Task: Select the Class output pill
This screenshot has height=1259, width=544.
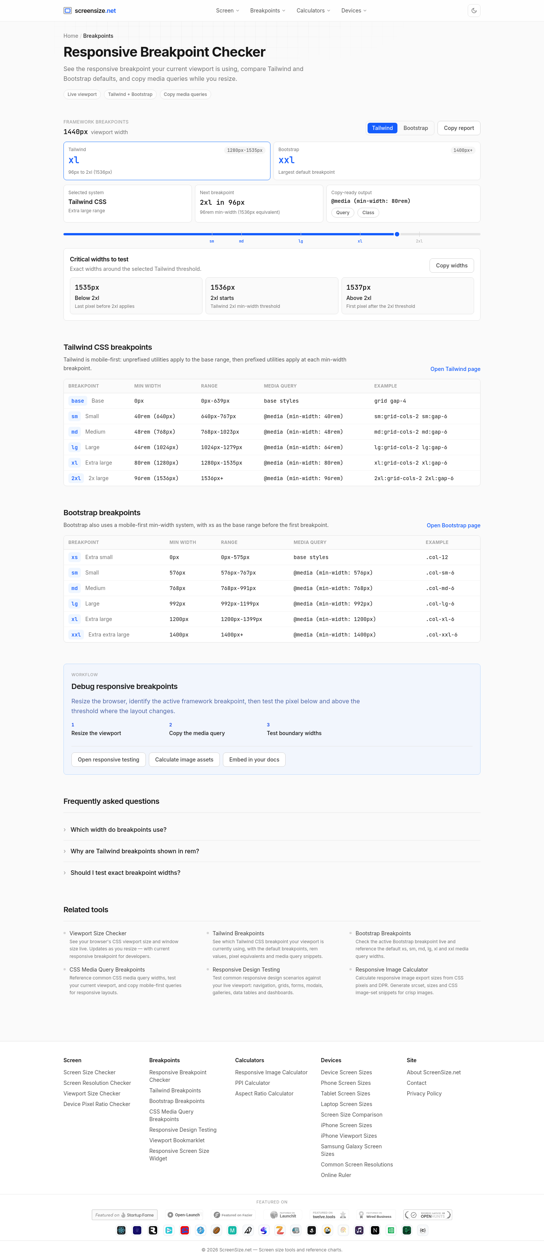Action: 368,213
